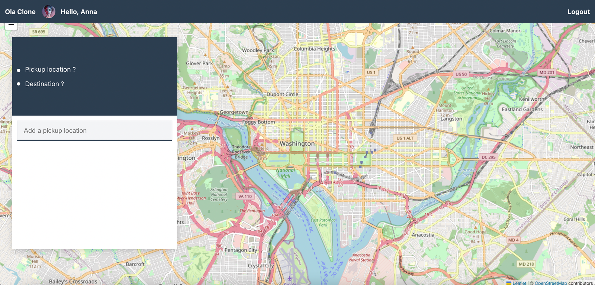Screen dimensions: 595x285
Task: Click the Anacostia map label
Action: pyautogui.click(x=423, y=235)
